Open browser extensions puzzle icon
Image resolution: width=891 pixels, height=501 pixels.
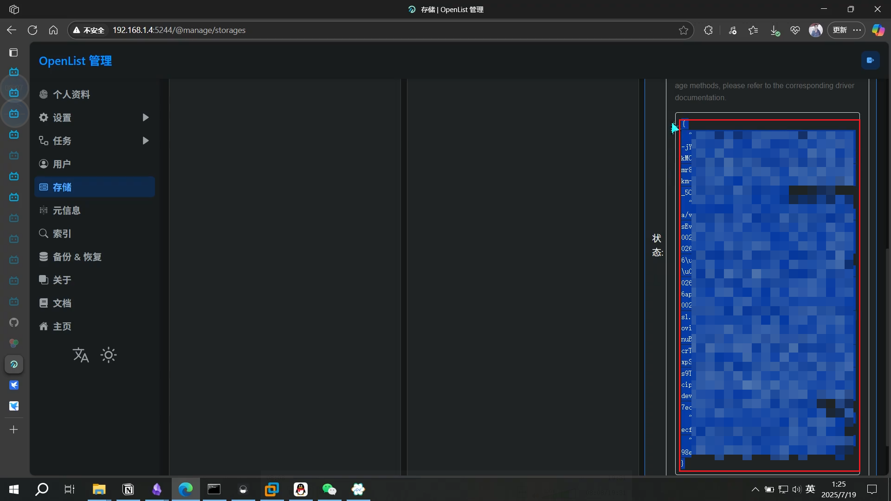(708, 30)
